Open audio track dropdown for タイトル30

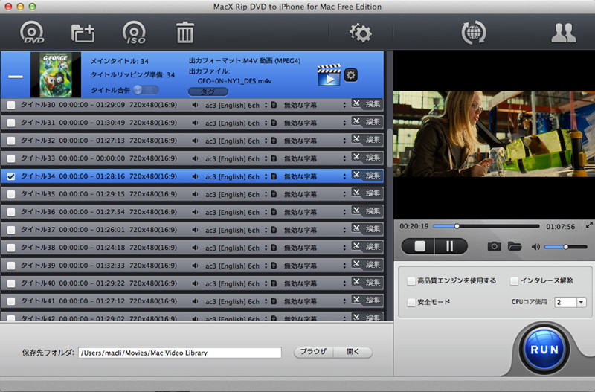pos(266,105)
